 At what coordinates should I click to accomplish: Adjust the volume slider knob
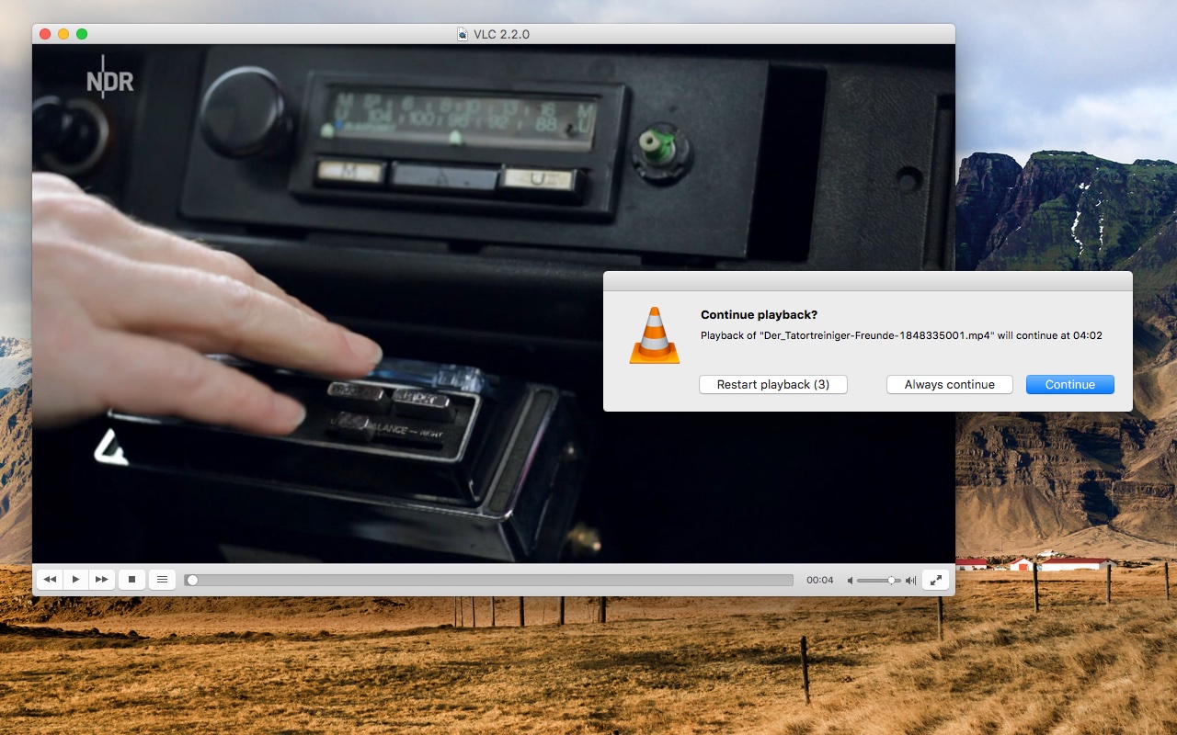click(x=890, y=580)
